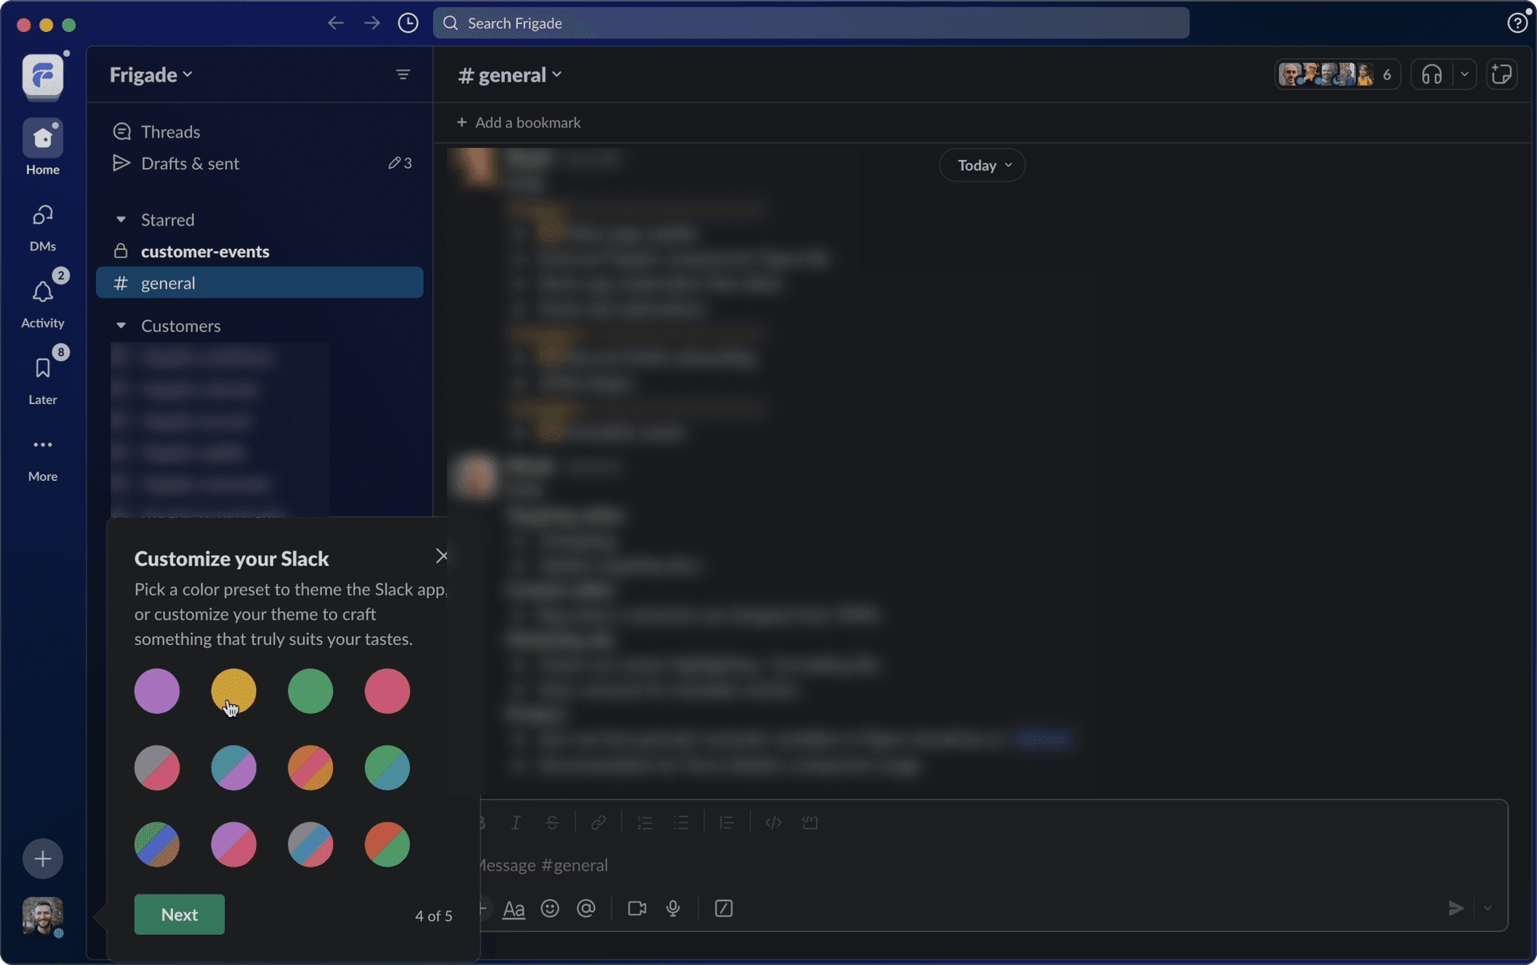Start a huddle with headphones icon
The height and width of the screenshot is (965, 1537).
click(1431, 74)
